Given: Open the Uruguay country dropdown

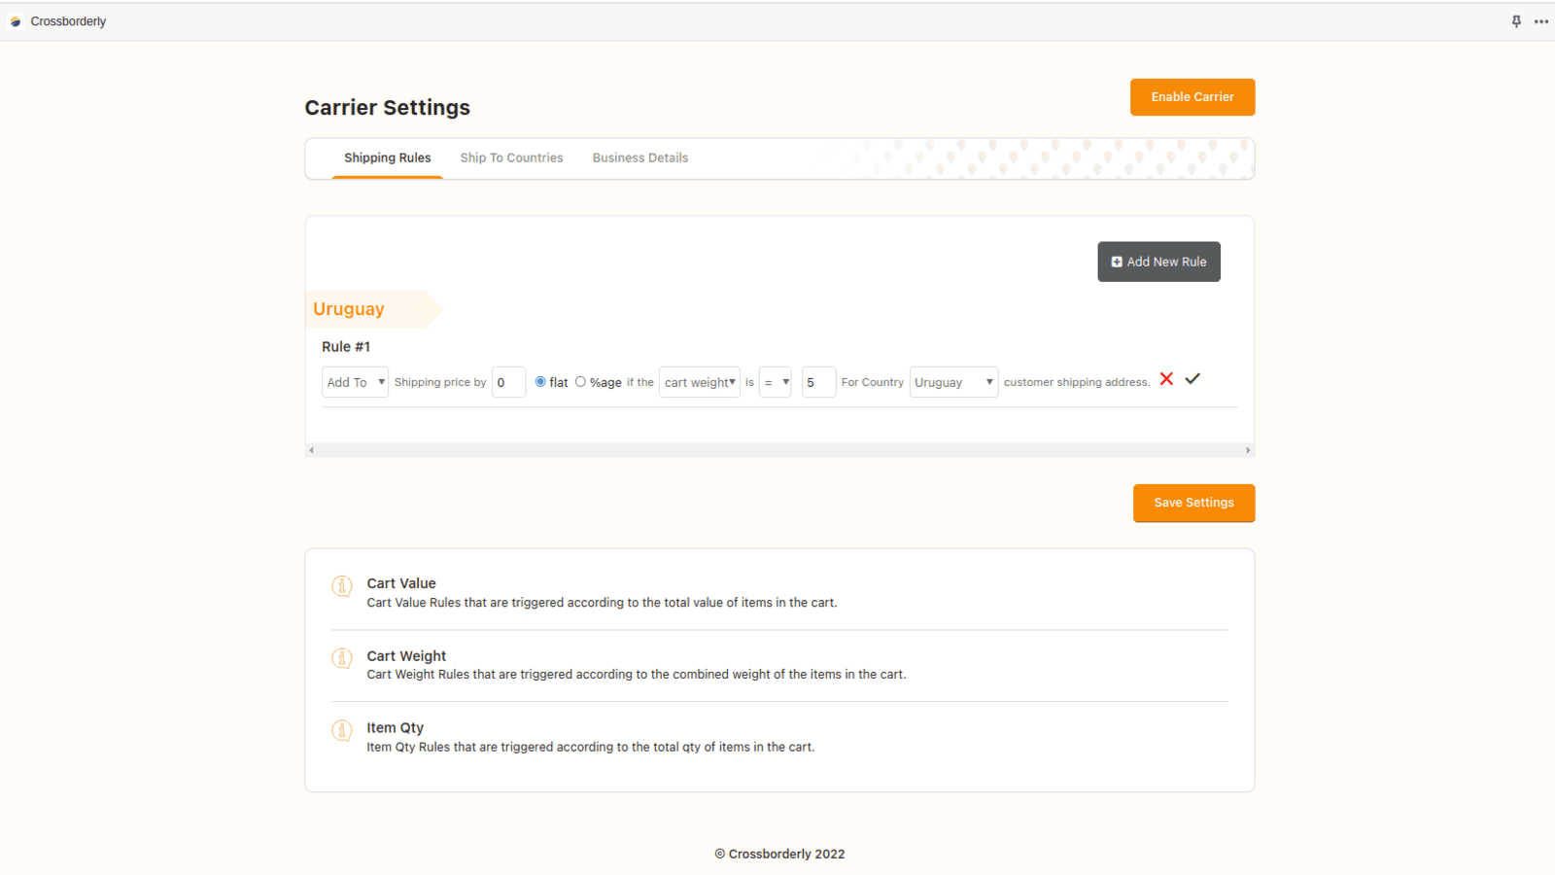Looking at the screenshot, I should point(952,382).
